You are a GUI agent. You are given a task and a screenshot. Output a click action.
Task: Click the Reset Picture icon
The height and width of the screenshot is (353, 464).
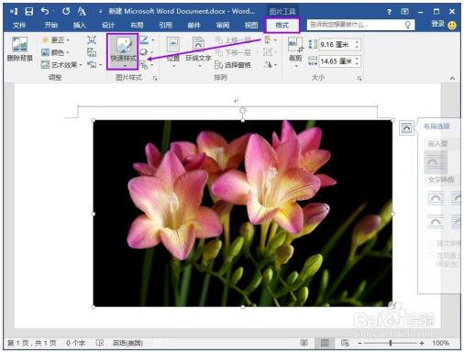(x=93, y=65)
